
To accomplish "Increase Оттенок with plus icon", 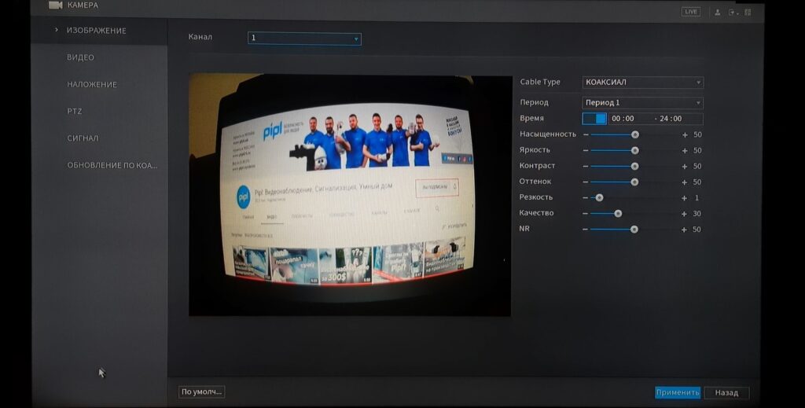I will 685,182.
